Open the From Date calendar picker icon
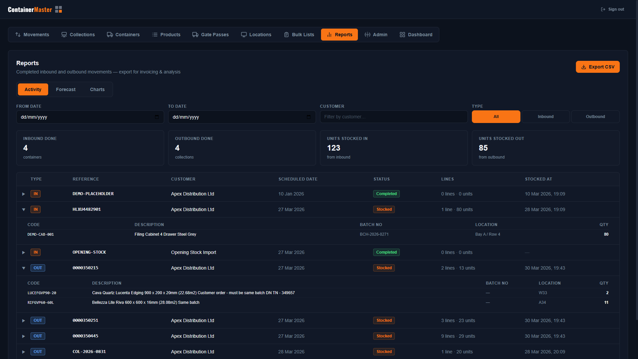 click(157, 117)
